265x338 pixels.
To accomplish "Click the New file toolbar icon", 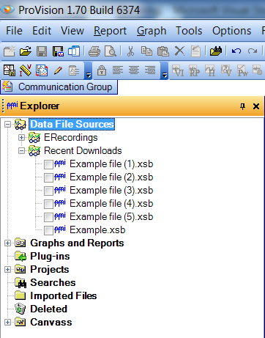I will point(10,51).
